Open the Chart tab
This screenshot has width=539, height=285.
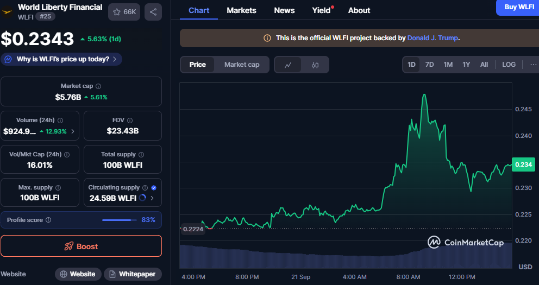pos(199,10)
